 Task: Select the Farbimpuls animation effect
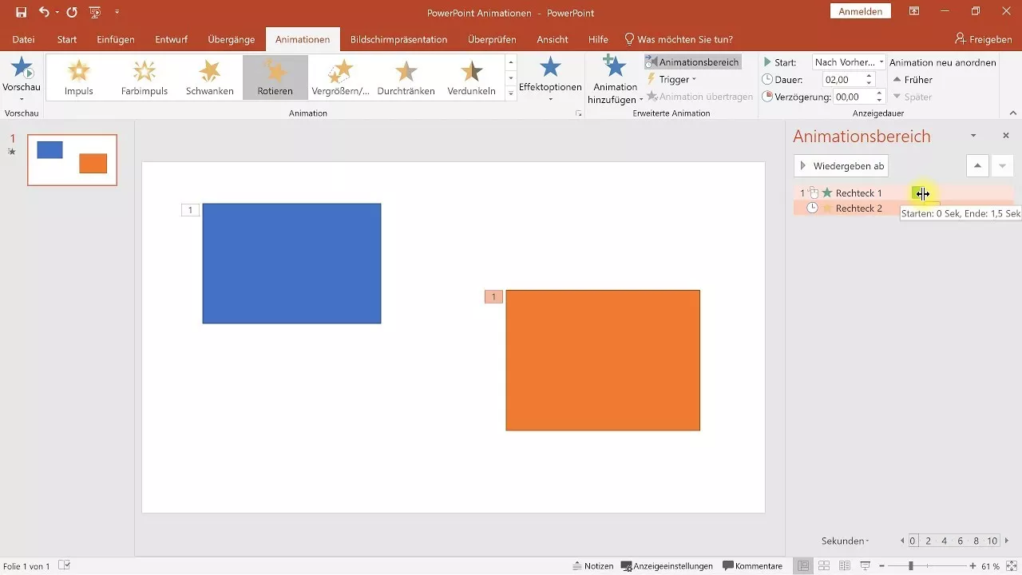144,77
